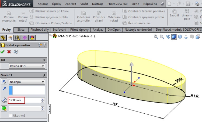
Task: Click the direction of extrusion field
Action: tap(27, 90)
